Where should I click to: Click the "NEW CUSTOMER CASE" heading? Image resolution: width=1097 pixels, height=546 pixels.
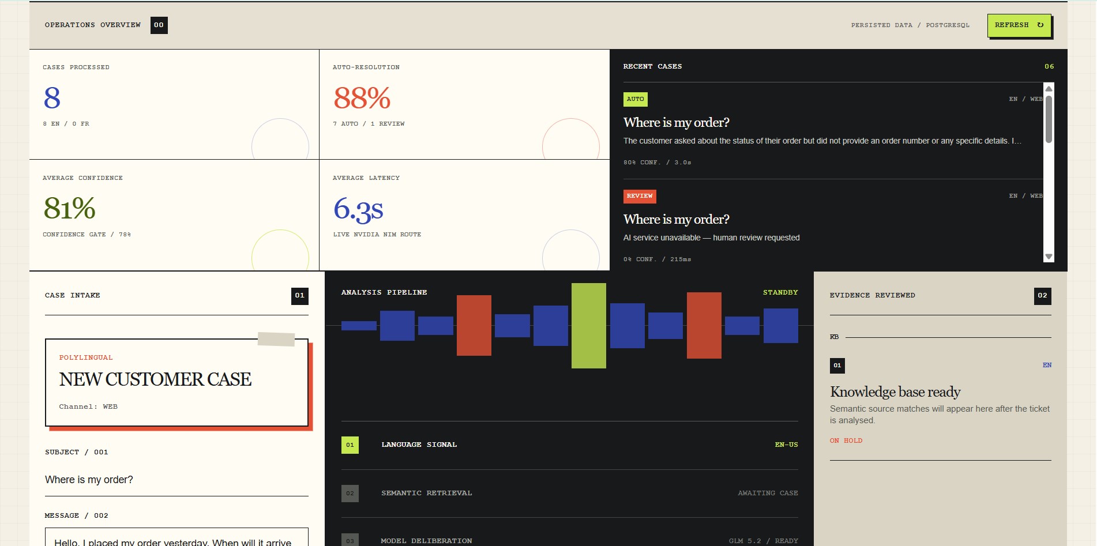coord(155,380)
